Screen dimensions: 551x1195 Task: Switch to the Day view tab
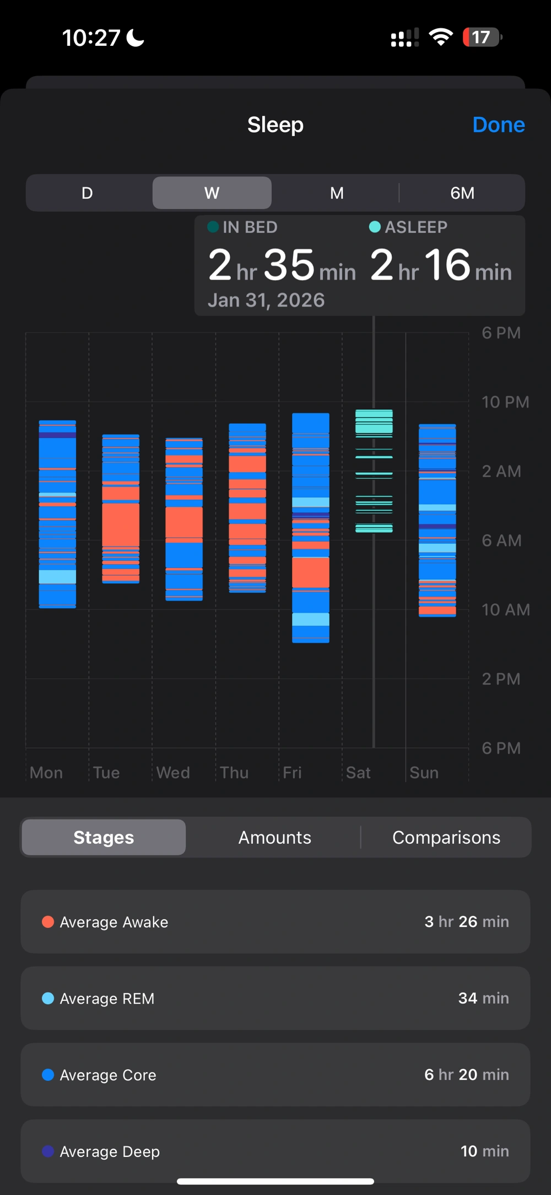pos(87,193)
